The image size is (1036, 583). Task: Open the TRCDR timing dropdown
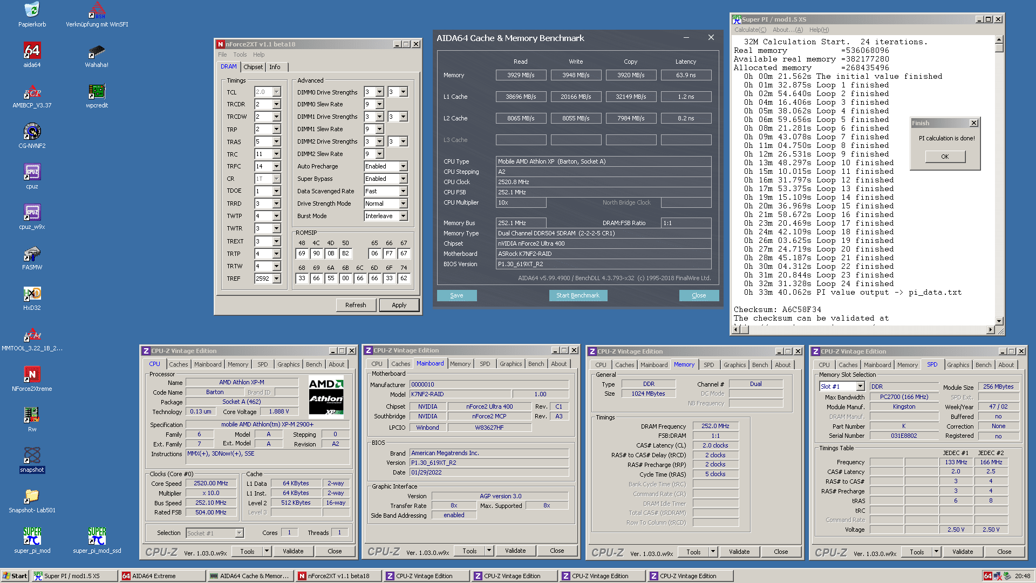point(276,104)
